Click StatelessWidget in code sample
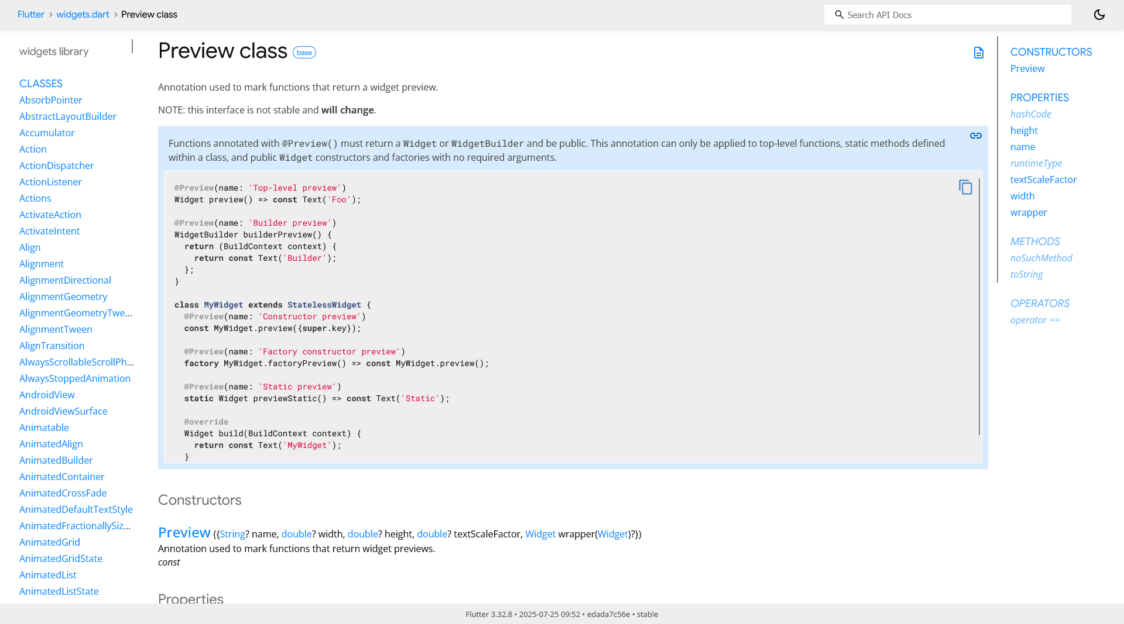Image resolution: width=1124 pixels, height=624 pixels. (324, 305)
